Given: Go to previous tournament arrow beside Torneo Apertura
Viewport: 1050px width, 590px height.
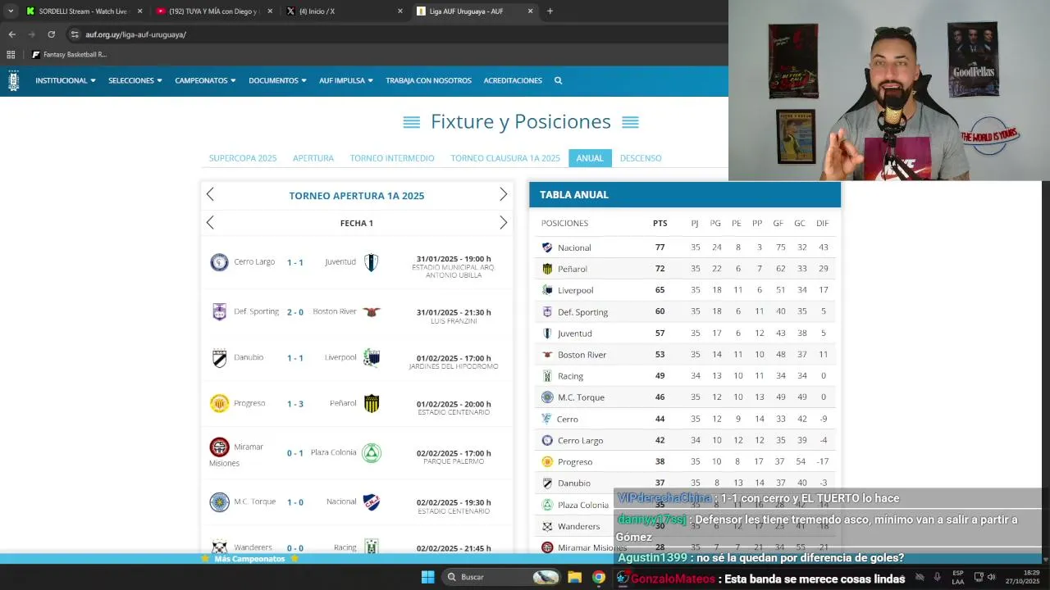Looking at the screenshot, I should coord(210,194).
